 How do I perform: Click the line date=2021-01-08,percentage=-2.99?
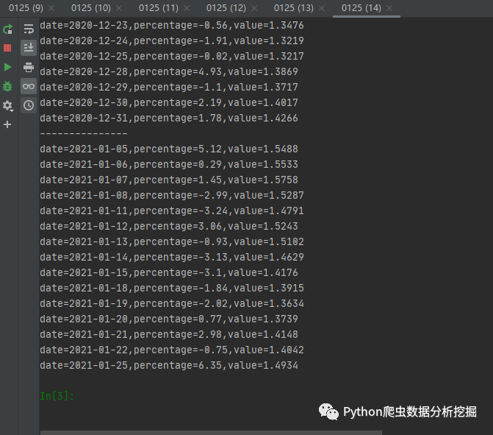[172, 195]
